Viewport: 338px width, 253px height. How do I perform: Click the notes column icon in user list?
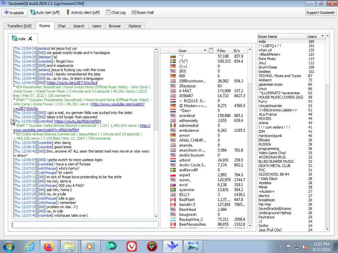[211, 50]
